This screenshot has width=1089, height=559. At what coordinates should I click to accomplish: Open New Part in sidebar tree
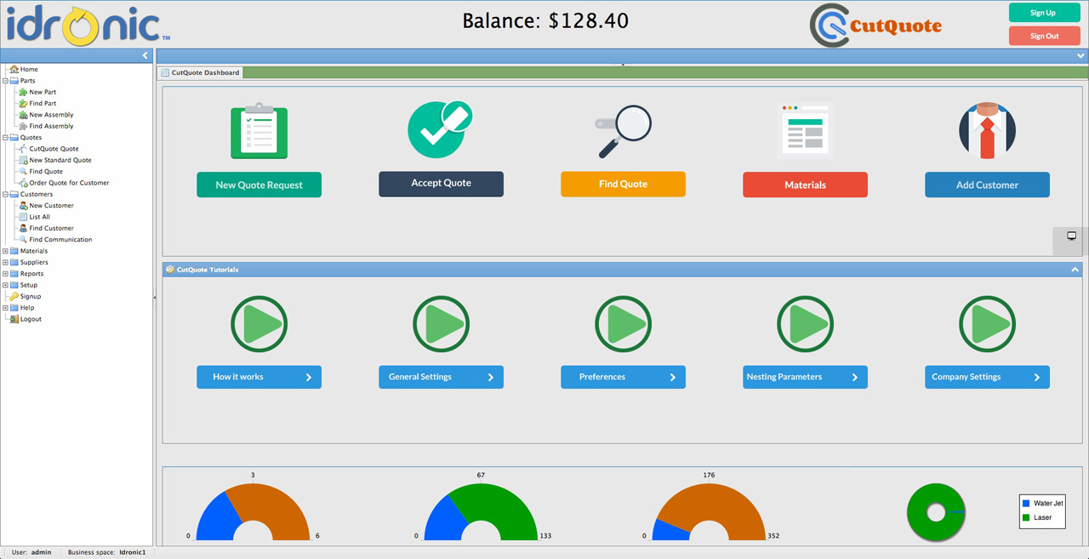click(x=43, y=92)
